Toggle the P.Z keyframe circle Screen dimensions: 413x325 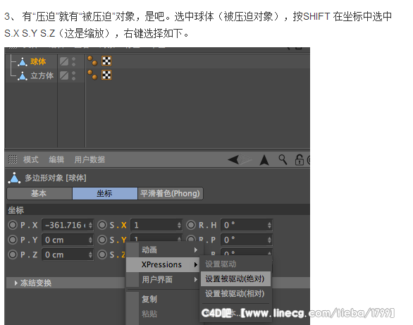click(13, 255)
